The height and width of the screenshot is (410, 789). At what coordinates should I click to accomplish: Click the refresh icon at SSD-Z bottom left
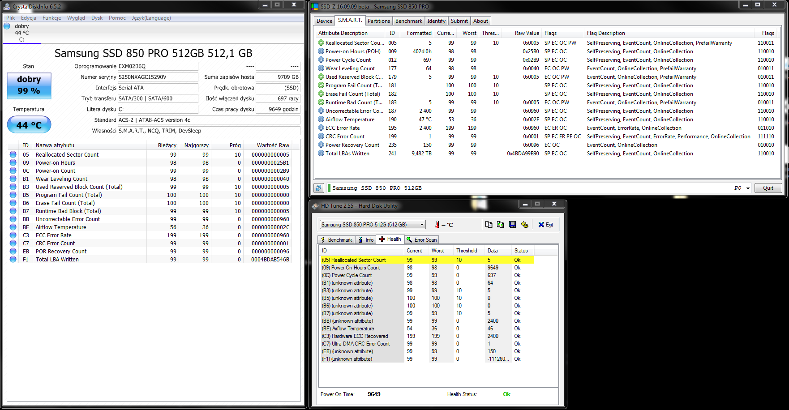[318, 188]
